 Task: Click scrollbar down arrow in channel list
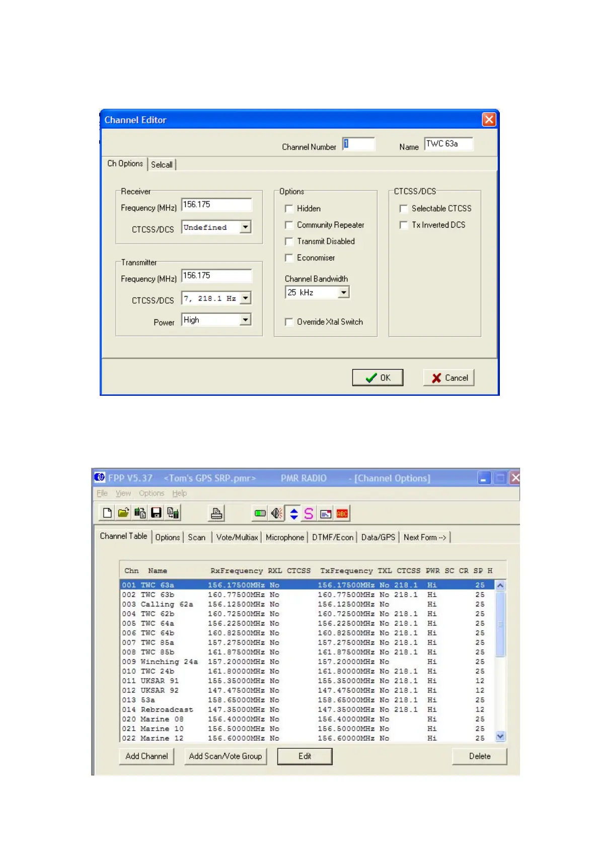pos(500,736)
